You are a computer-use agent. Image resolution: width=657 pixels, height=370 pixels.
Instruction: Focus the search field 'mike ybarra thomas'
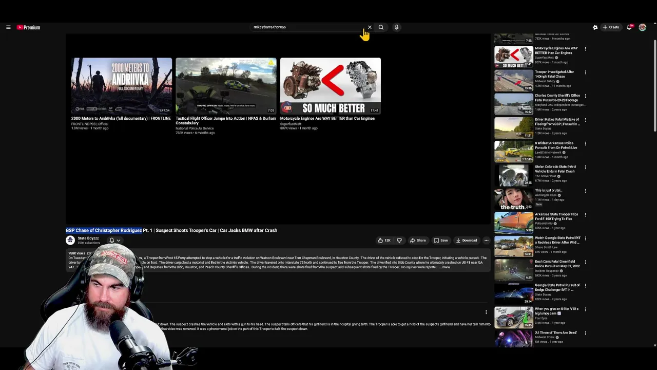308,27
